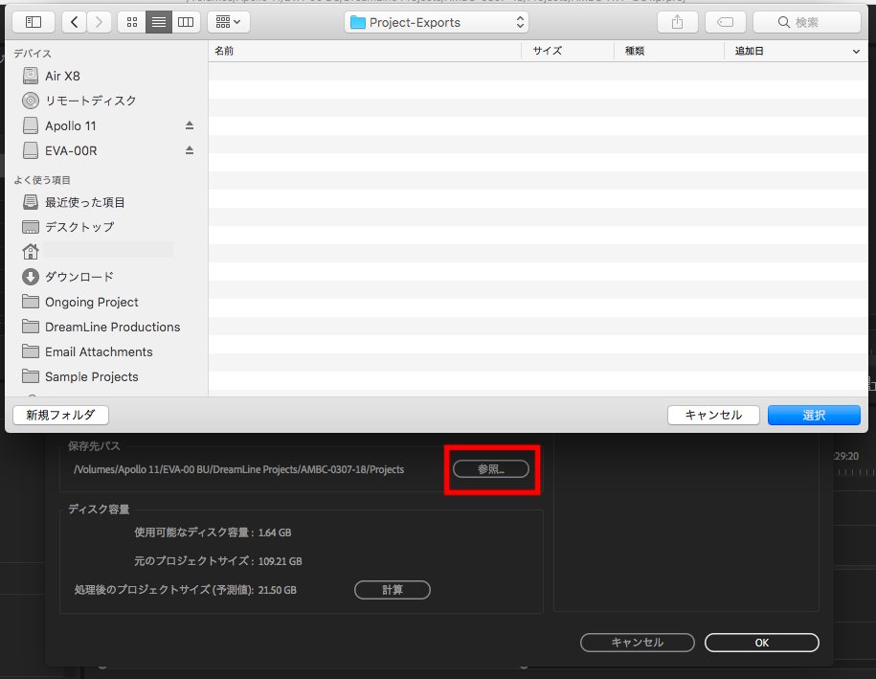Click the /Volumes/Apollo 11 destination path text
876x679 pixels.
click(238, 469)
